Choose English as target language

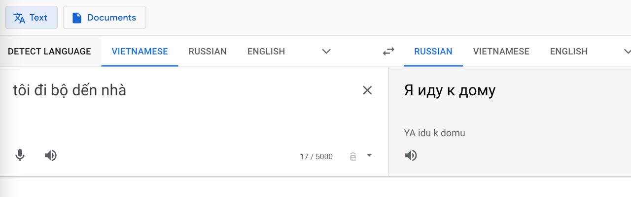(x=569, y=51)
